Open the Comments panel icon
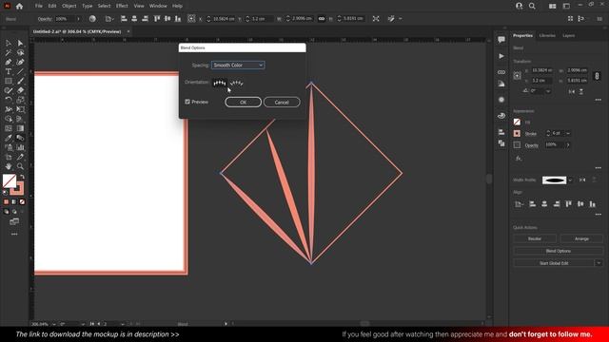This screenshot has width=609, height=342. pos(501,40)
